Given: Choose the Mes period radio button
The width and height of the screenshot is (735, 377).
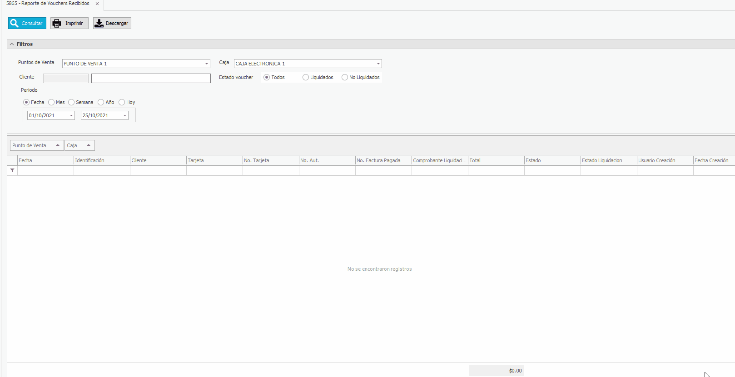Looking at the screenshot, I should point(51,102).
